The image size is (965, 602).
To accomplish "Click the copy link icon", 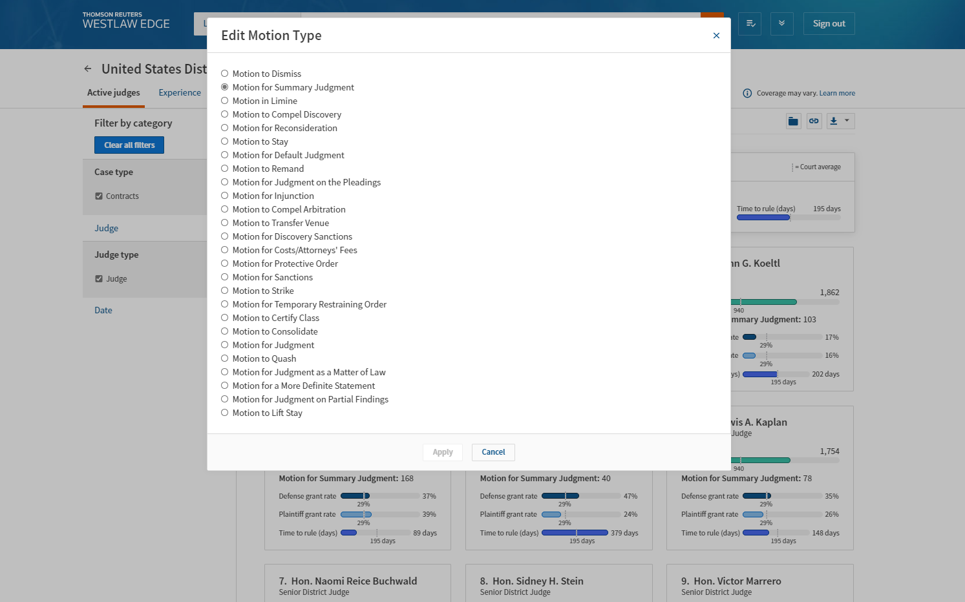I will [814, 121].
